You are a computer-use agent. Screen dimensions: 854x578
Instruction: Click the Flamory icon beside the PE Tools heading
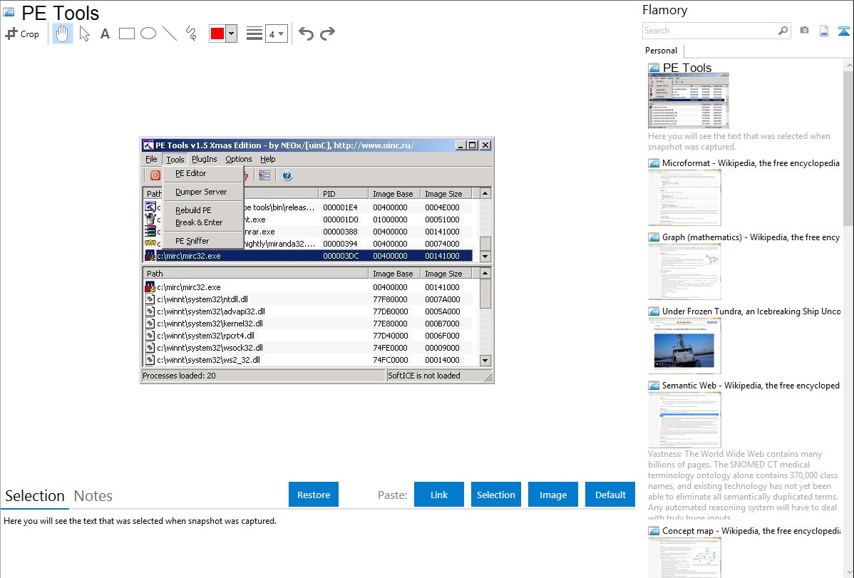[8, 12]
